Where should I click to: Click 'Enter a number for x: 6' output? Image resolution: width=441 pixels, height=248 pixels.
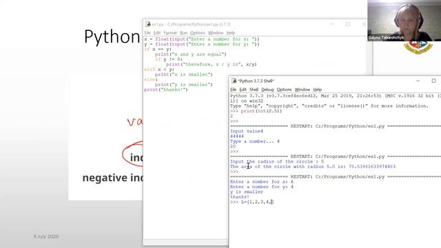[262, 182]
